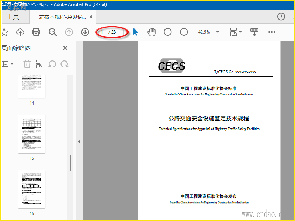295x221 pixels.
Task: Go to previous page with up arrow
Action: tap(69, 32)
